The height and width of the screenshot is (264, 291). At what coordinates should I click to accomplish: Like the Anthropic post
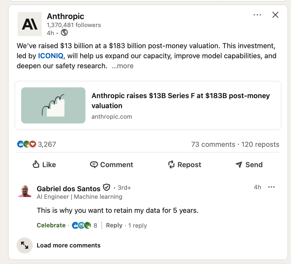click(44, 165)
